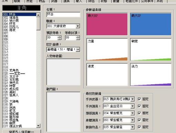Click the 等級封頂 number field
Viewport: 176px width, 133px height.
click(x=71, y=38)
